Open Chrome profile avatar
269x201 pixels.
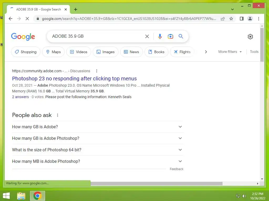click(x=250, y=19)
